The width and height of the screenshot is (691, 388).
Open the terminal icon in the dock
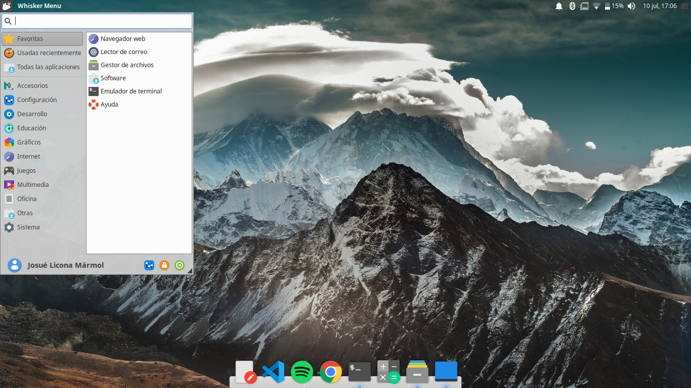pos(360,372)
